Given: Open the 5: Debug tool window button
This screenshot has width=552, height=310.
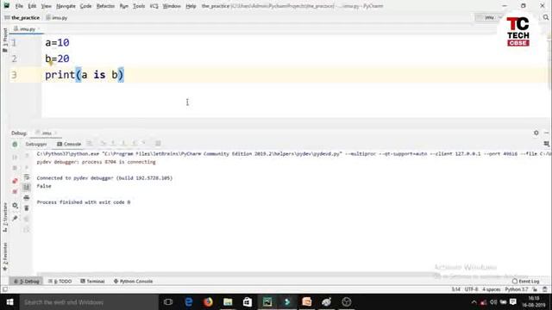Looking at the screenshot, I should pyautogui.click(x=27, y=282).
